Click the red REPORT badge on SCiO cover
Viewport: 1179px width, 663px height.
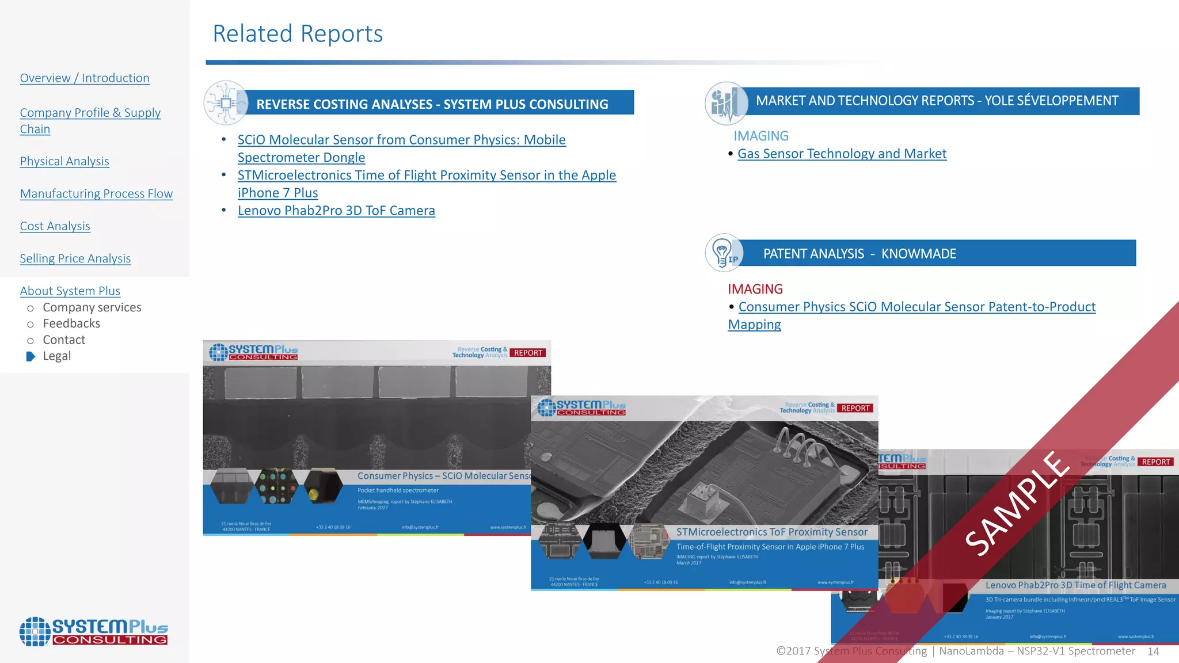[528, 353]
